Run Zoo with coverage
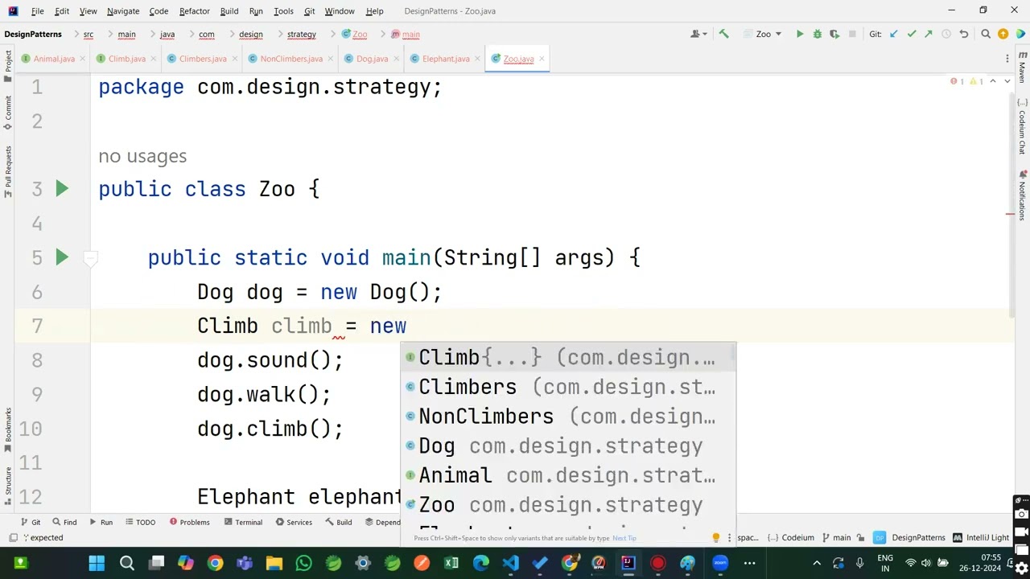The width and height of the screenshot is (1030, 579). 834,34
